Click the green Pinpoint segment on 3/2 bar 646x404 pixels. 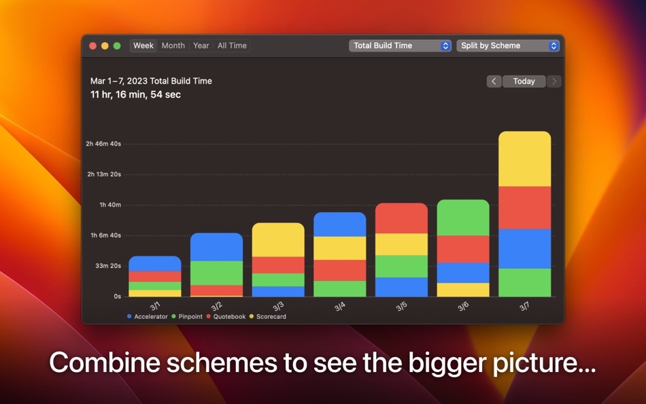(x=217, y=273)
